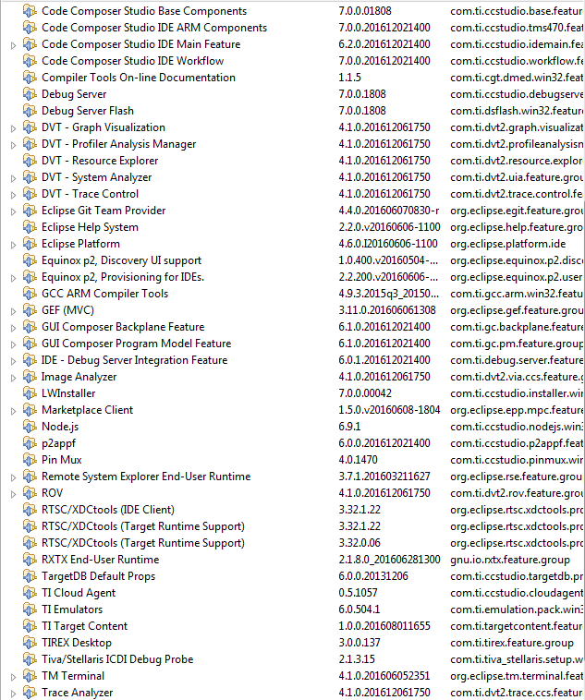The image size is (585, 700).
Task: Click version 2.1.3.15 cell
Action: pos(357,659)
